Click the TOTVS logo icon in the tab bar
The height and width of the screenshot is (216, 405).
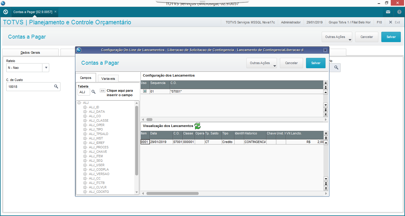pyautogui.click(x=5, y=12)
